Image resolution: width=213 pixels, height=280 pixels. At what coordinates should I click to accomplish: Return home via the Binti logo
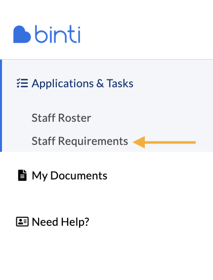point(47,34)
